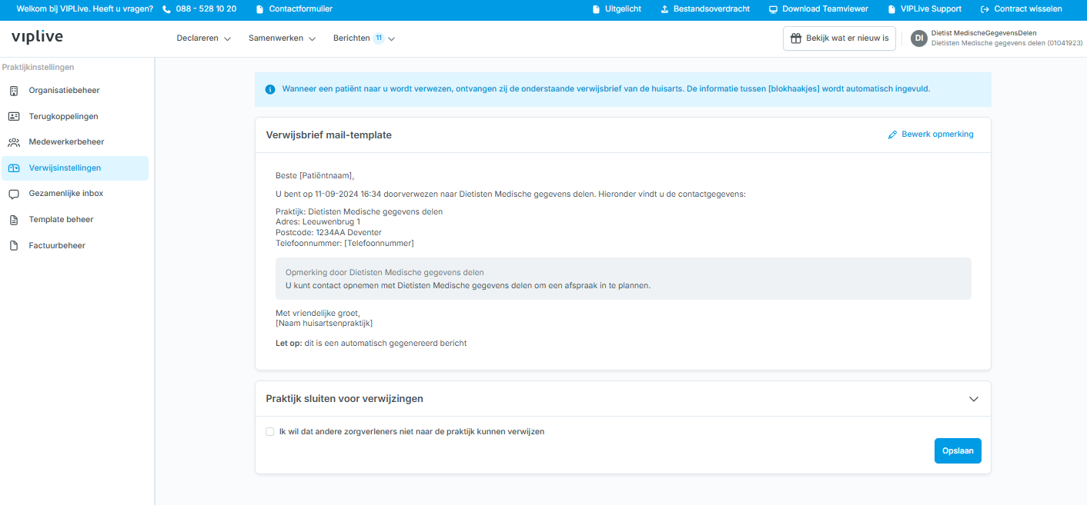This screenshot has width=1087, height=505.
Task: Click the gift icon in Bekijk wat er nieuw is
Action: coord(796,38)
